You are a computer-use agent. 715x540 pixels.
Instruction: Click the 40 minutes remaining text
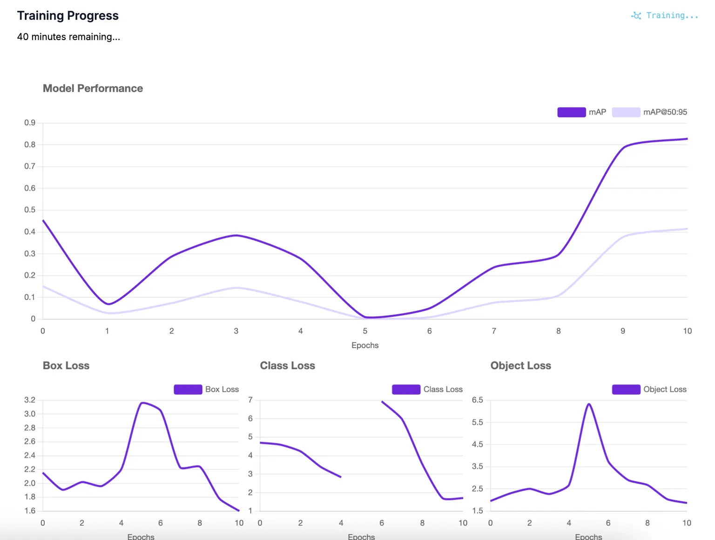click(x=68, y=37)
